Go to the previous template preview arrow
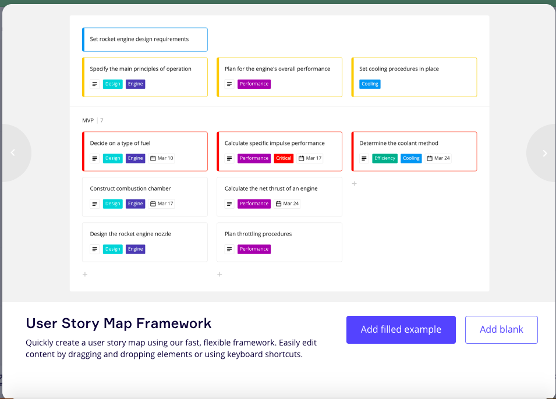 13,153
